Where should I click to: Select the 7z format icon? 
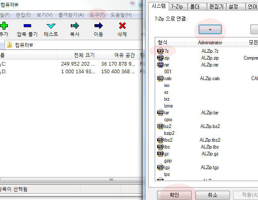[160, 51]
